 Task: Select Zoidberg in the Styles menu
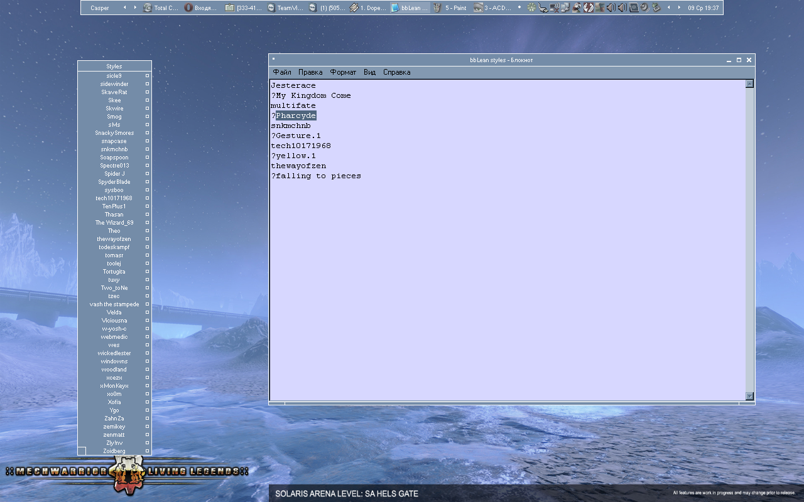pos(114,451)
